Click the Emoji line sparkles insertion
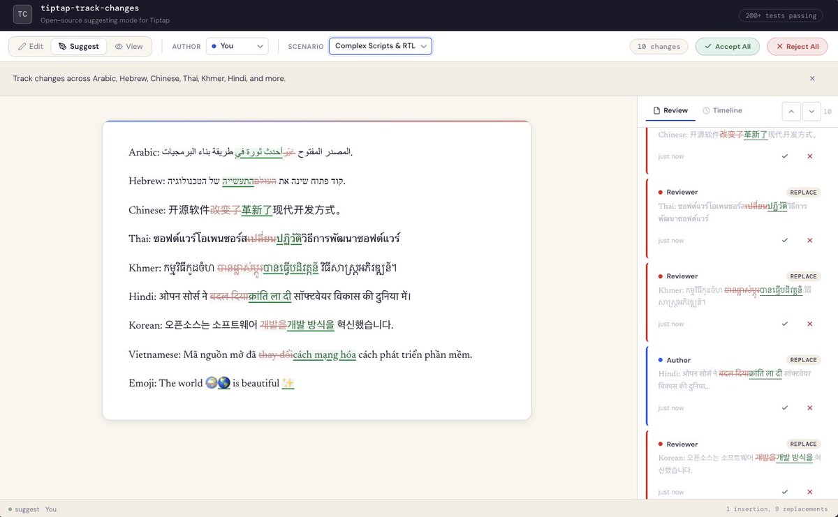The width and height of the screenshot is (838, 517). pos(288,383)
